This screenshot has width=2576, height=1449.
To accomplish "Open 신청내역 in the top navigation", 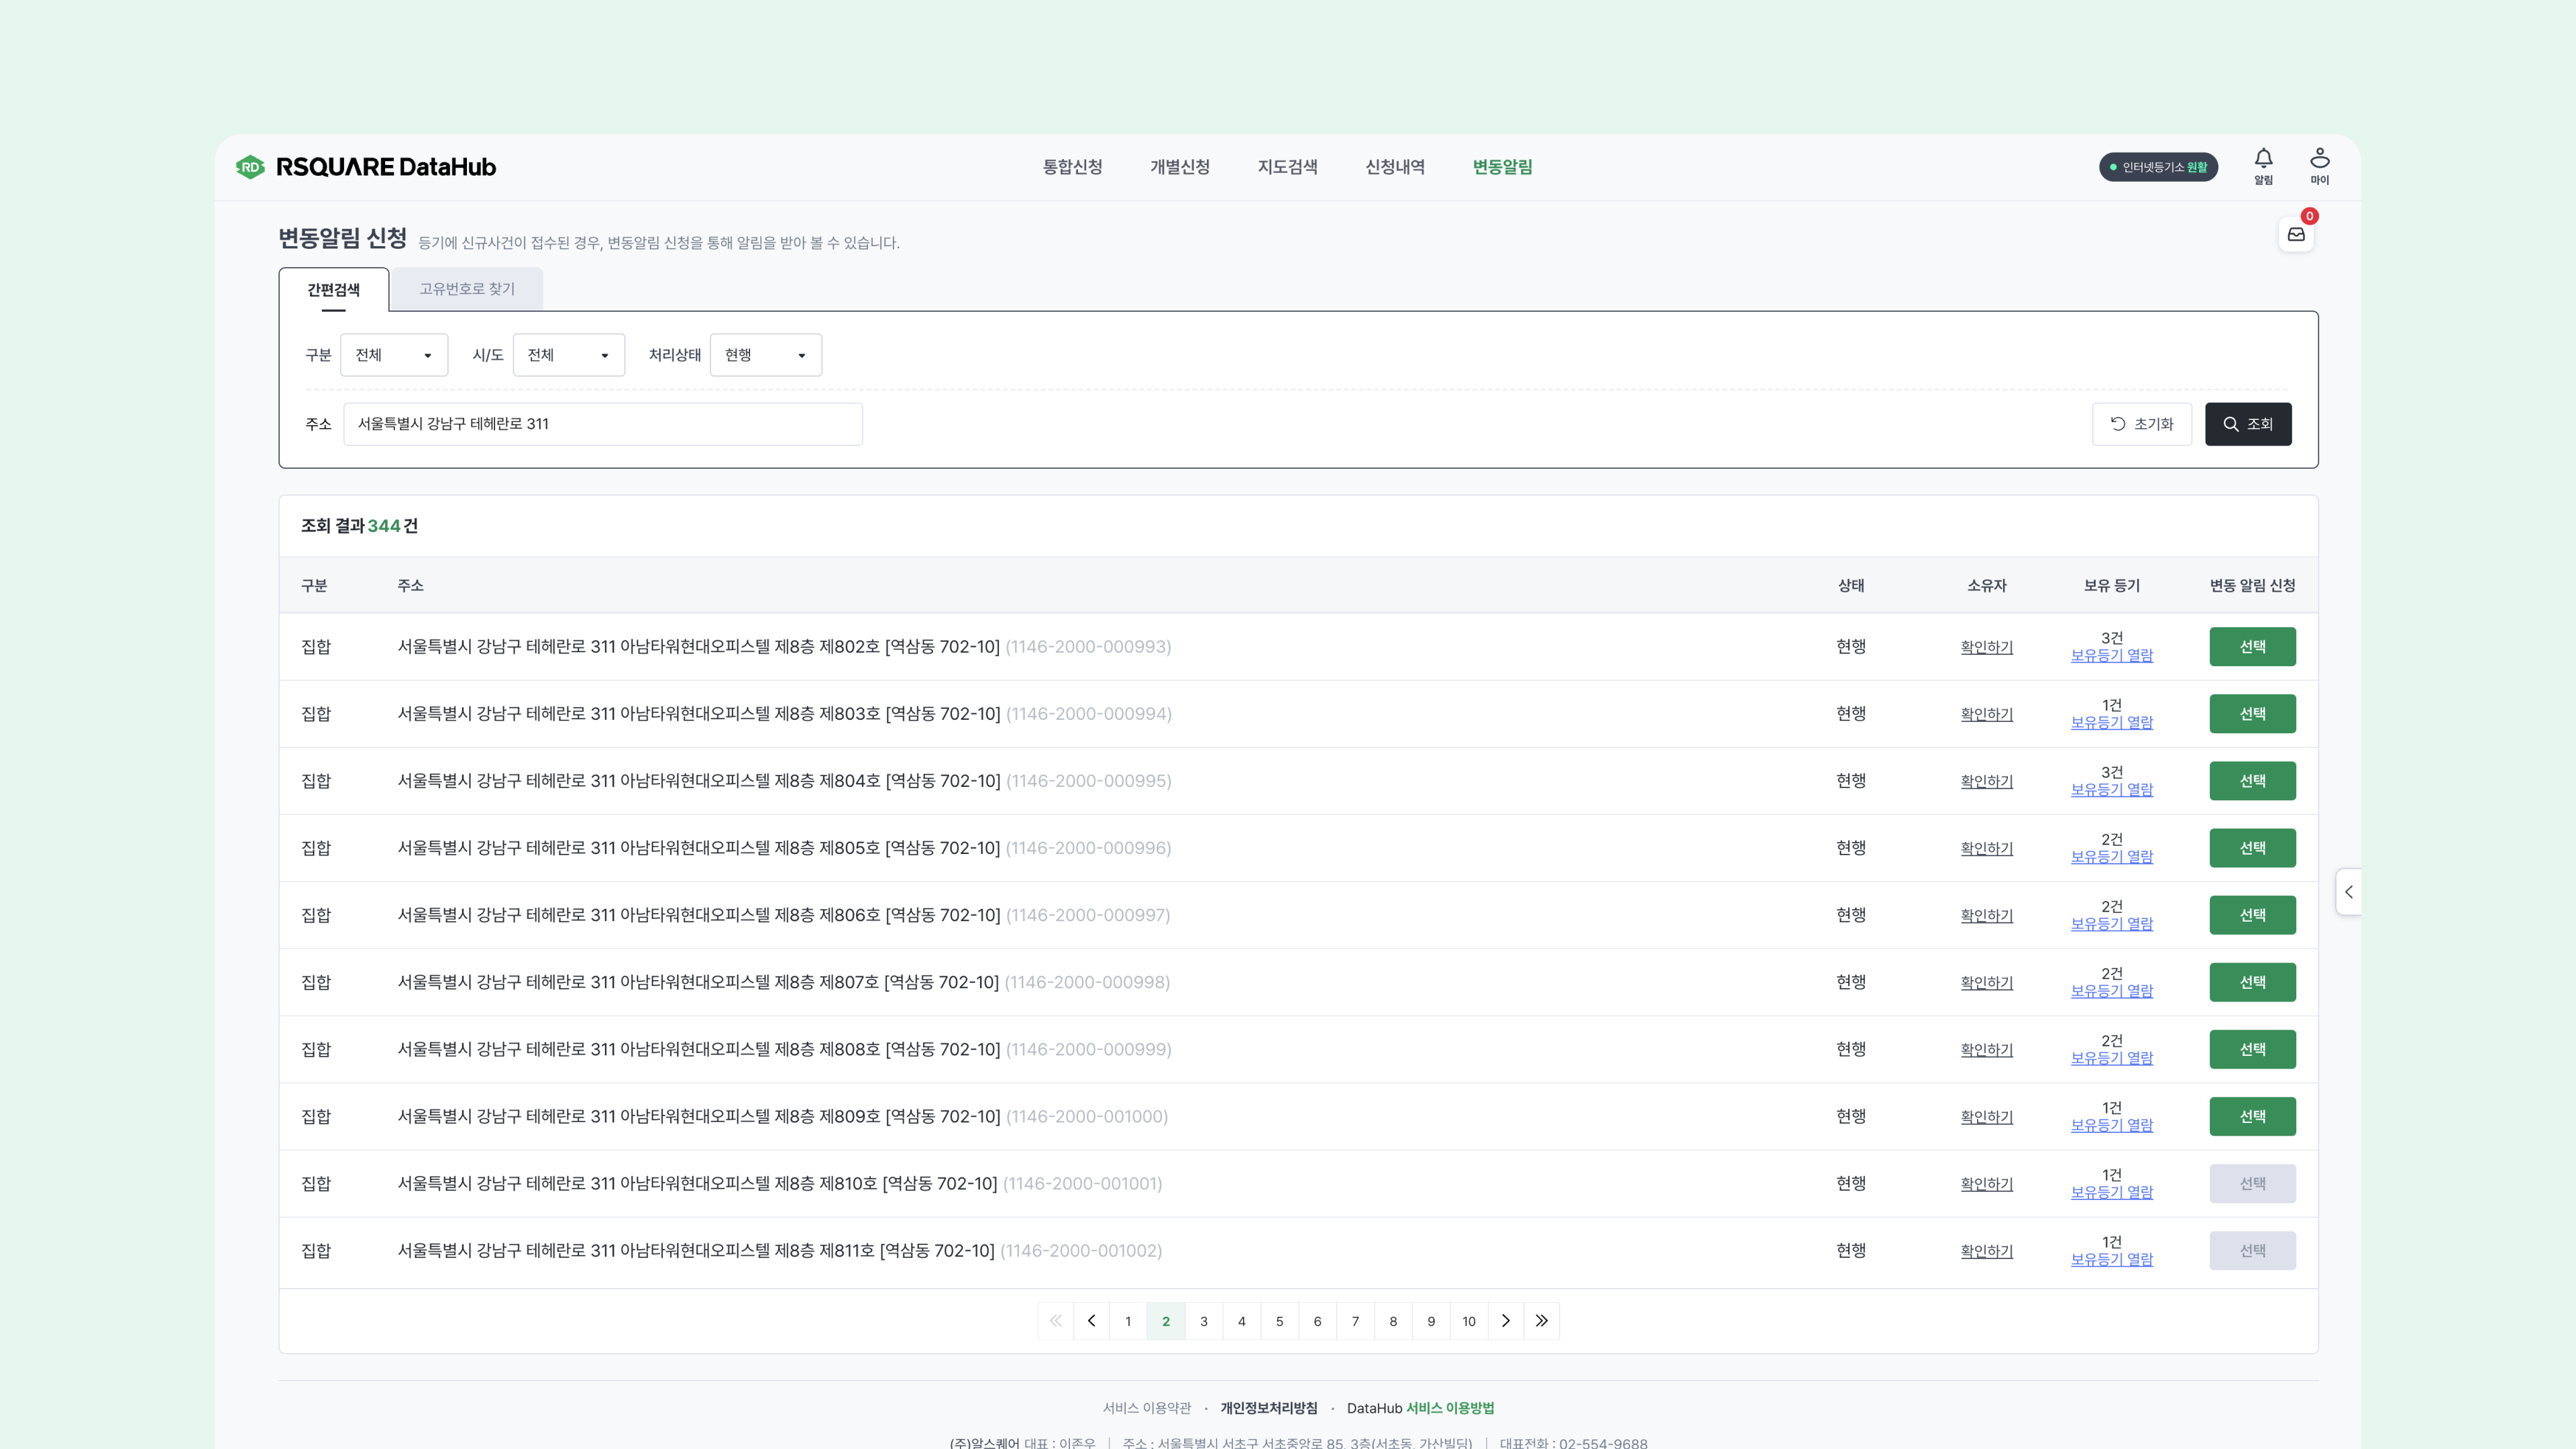I will point(1395,167).
